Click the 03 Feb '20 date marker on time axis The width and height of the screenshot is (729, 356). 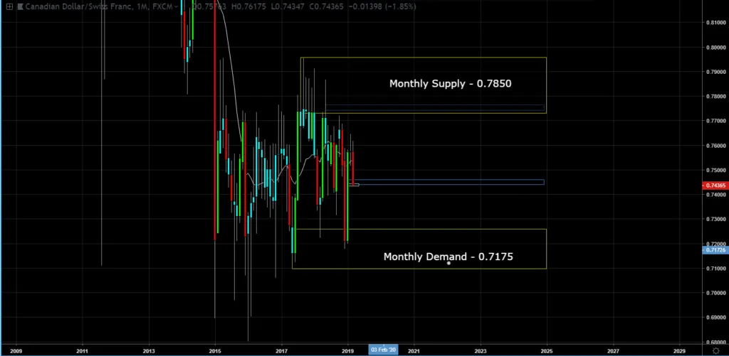[x=383, y=350]
